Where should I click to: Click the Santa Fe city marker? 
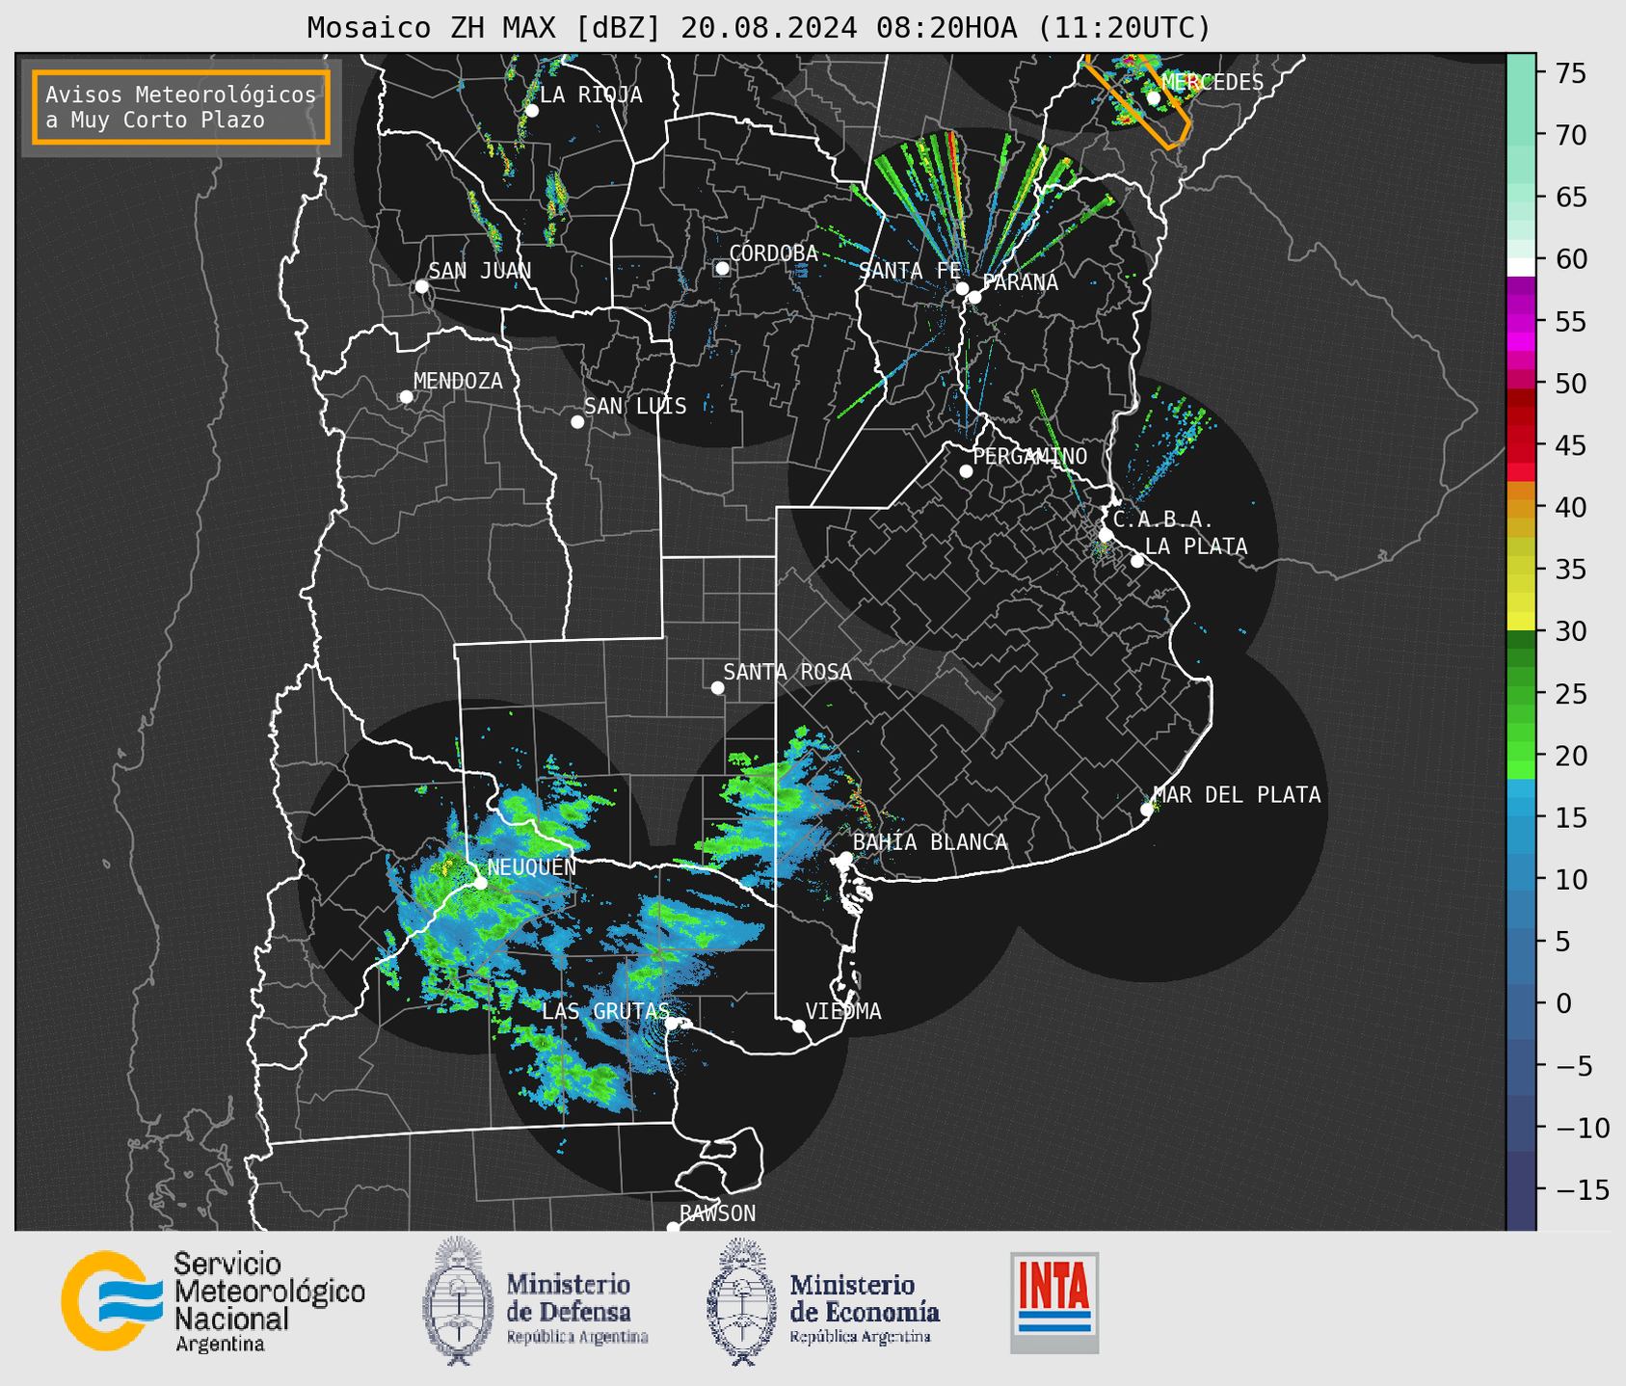coord(962,288)
